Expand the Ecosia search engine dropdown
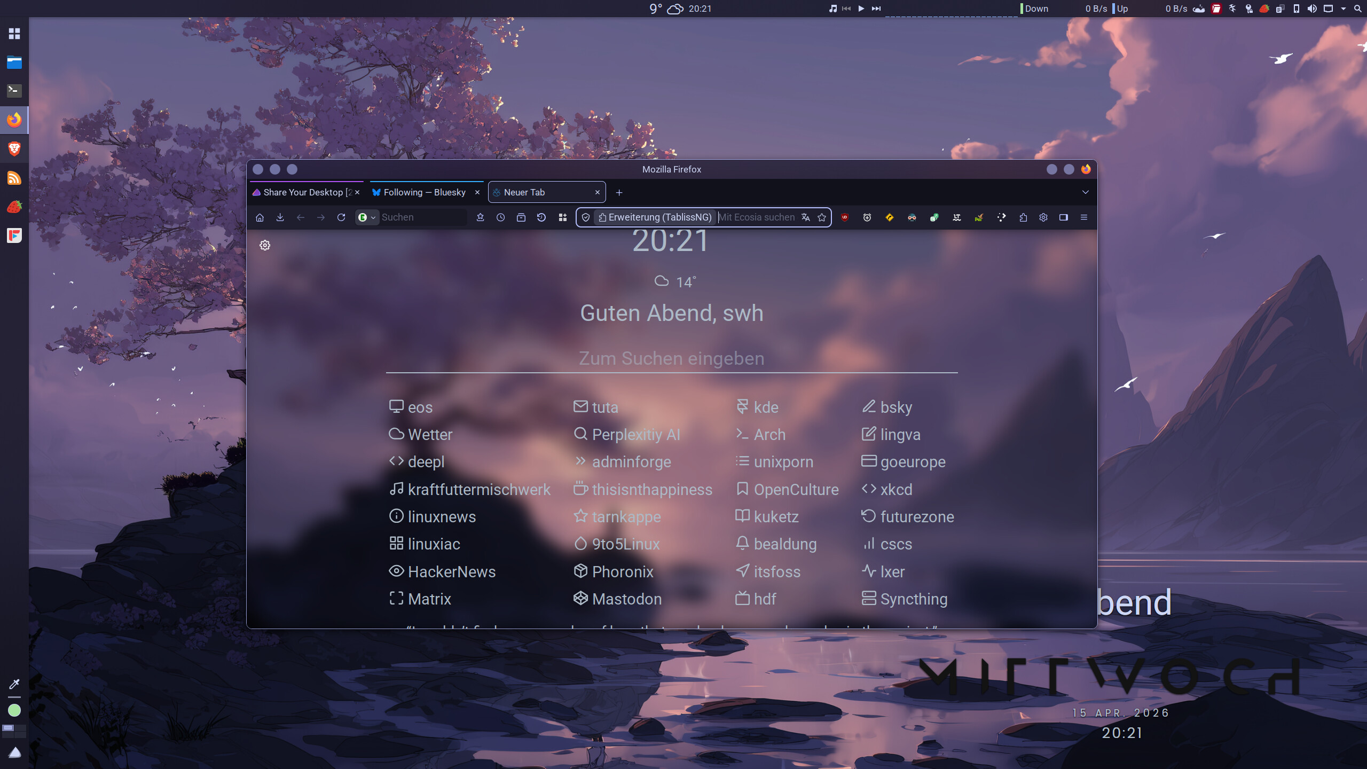This screenshot has width=1367, height=769. tap(367, 217)
